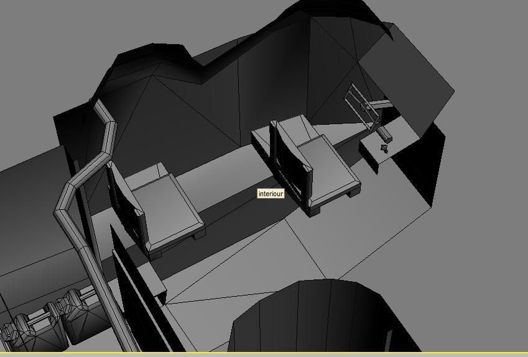Screen dimensions: 528x357
Task: Pick the right jerry can beside the pipe
Action: tap(75, 320)
